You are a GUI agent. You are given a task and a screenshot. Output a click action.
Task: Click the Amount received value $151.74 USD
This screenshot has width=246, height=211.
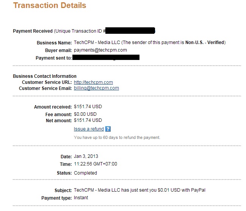tap(88, 107)
